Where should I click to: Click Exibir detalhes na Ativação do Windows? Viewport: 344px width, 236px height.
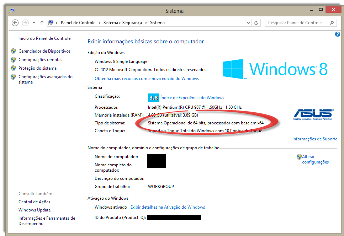tap(168, 207)
